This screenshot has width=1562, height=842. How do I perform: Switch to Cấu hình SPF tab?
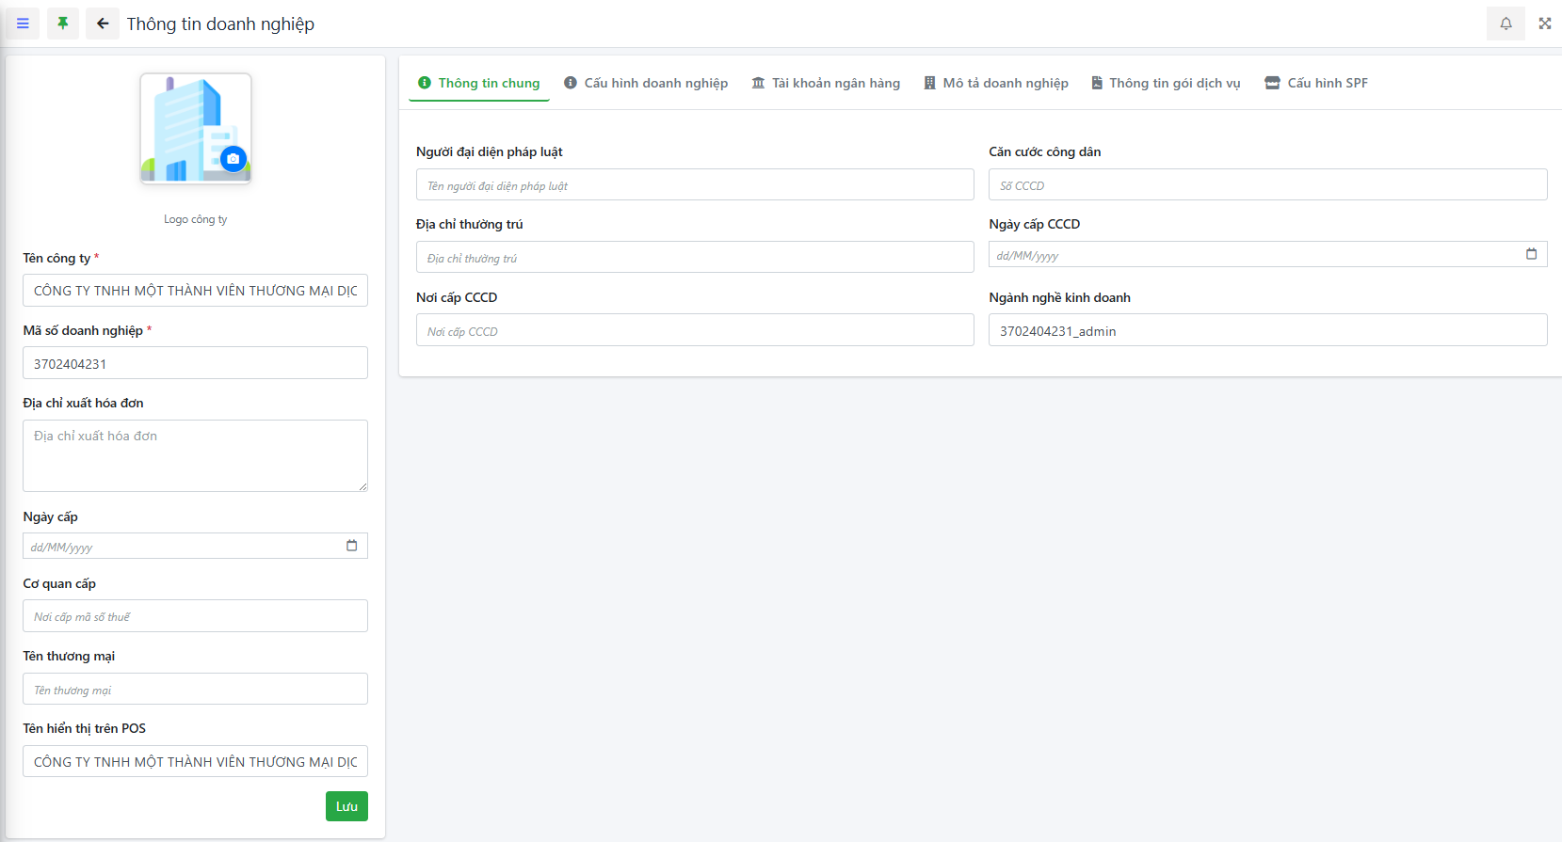1316,83
